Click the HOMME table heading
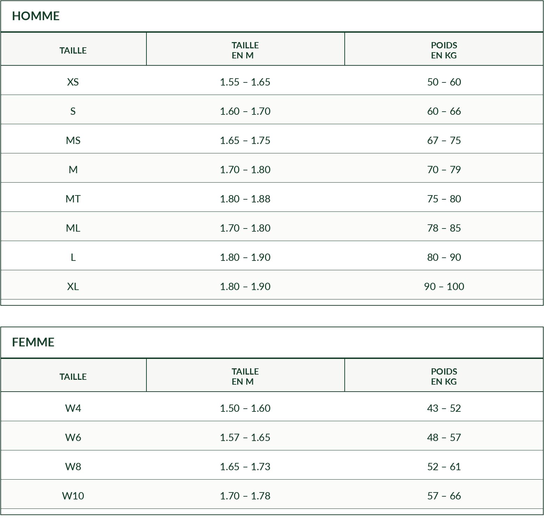The image size is (544, 521). coord(36,16)
